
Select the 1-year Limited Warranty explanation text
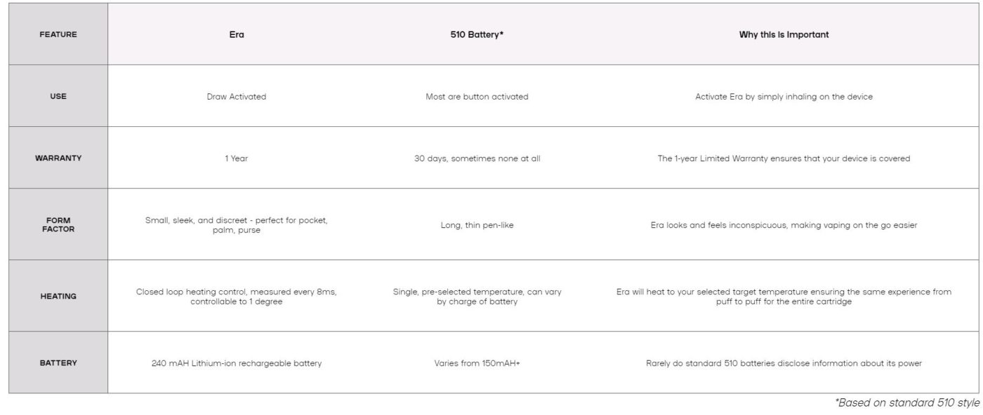coord(784,158)
